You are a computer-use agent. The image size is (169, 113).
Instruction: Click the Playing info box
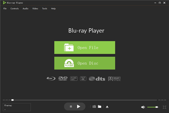click(x=17, y=107)
